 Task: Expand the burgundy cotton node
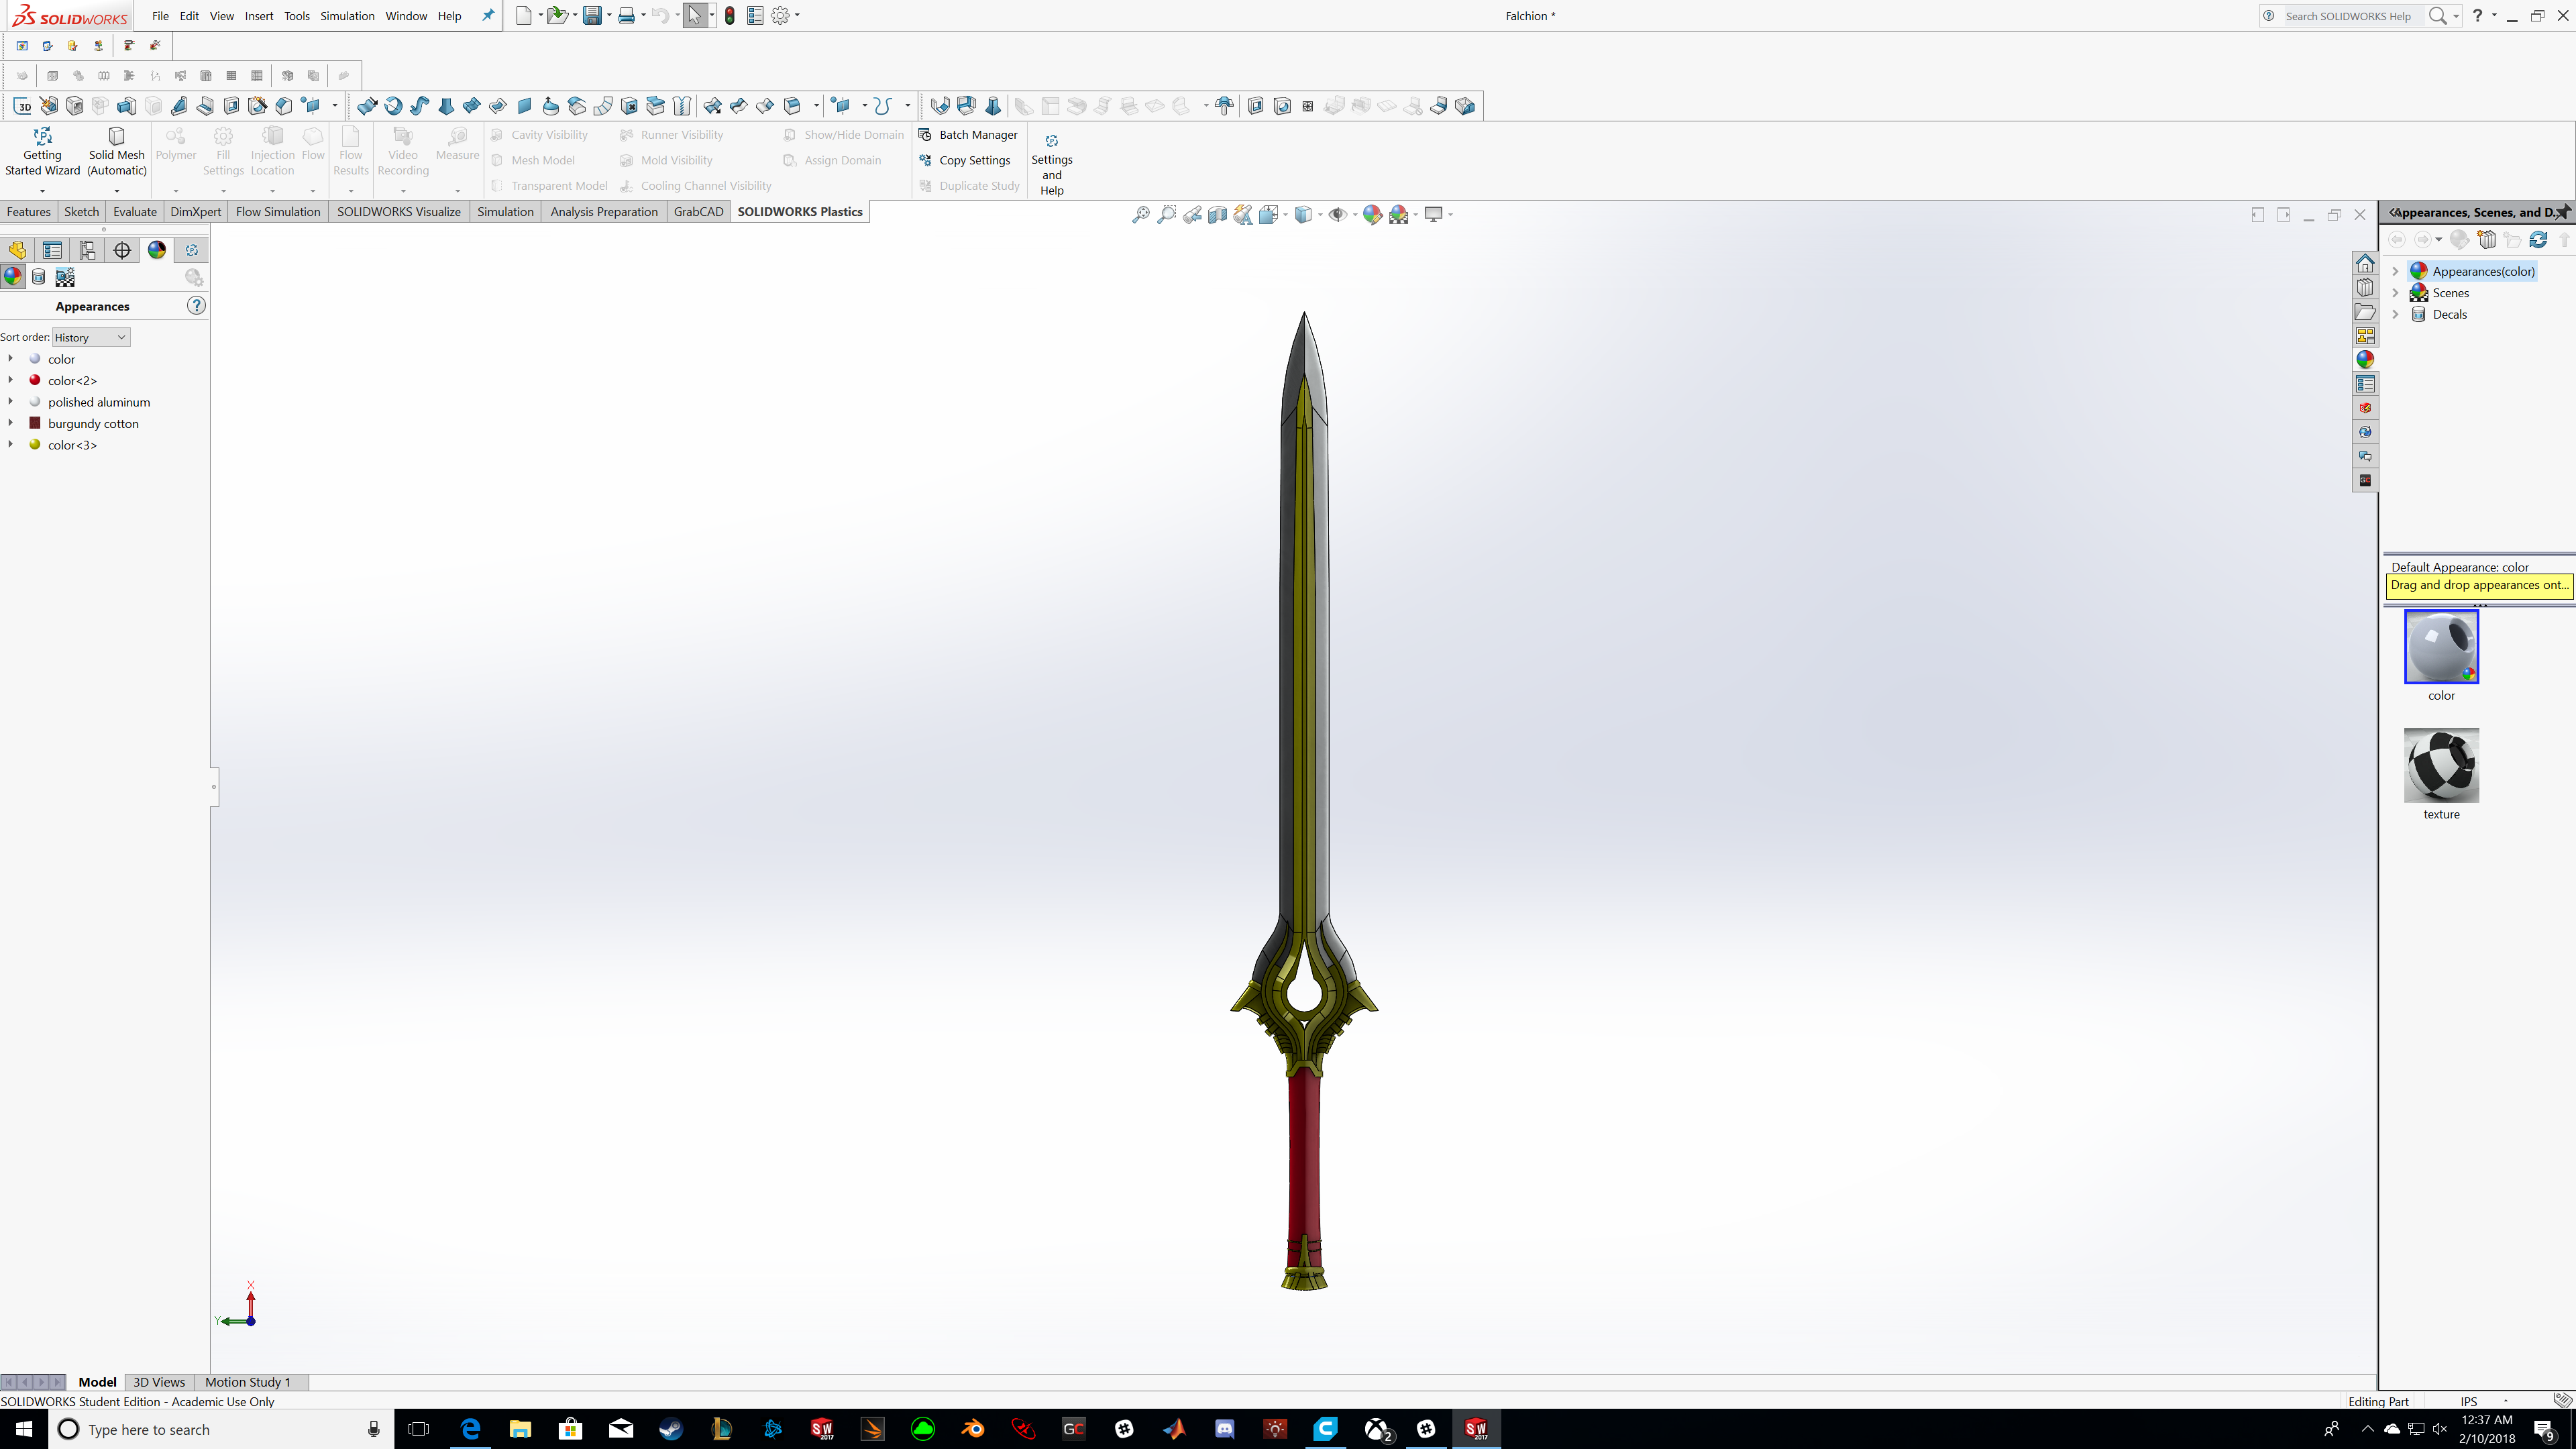[11, 423]
